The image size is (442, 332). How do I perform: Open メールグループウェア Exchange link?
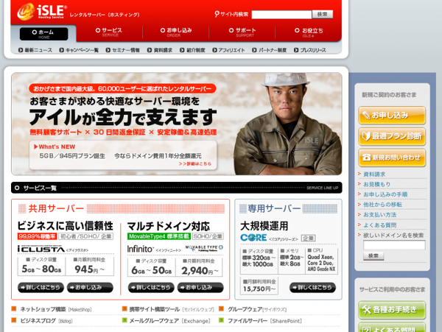click(169, 321)
